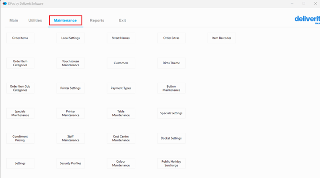320x178 pixels.
Task: Open Cost Centre Maintenance
Action: point(121,138)
